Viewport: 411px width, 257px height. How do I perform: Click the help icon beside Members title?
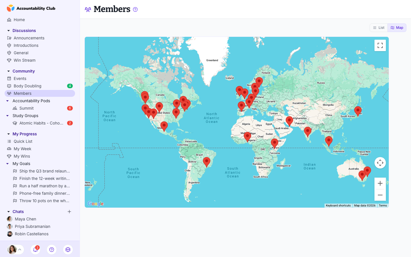(x=135, y=9)
